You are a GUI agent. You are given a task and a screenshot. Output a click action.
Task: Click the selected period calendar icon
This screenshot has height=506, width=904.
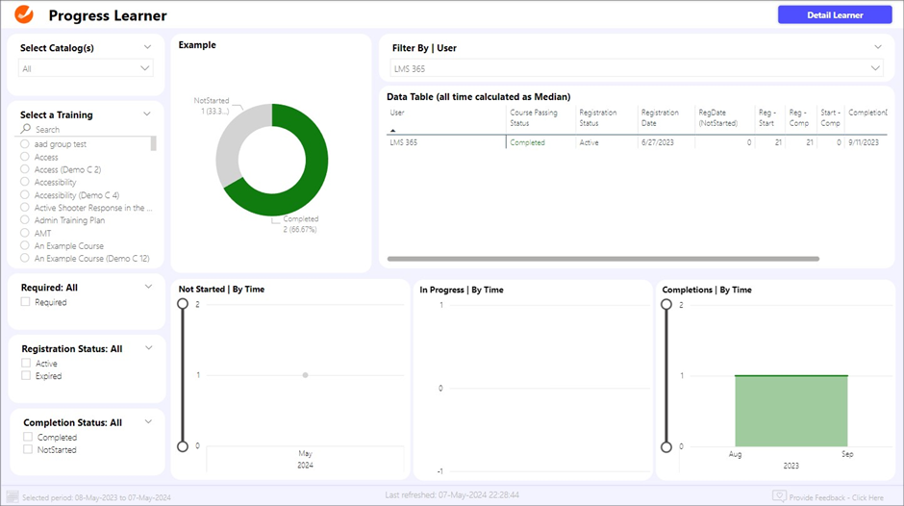click(13, 496)
